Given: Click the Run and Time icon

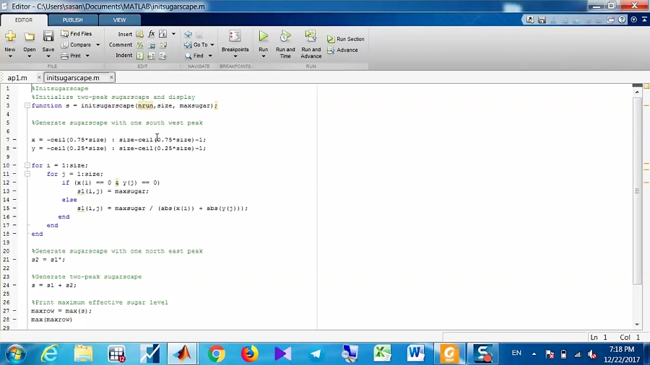Looking at the screenshot, I should tap(285, 36).
